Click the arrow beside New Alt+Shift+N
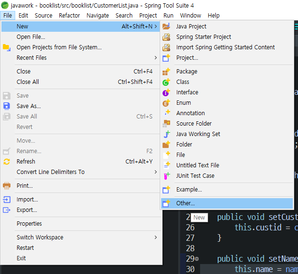Screen dimensions: 298x274 click(x=155, y=27)
